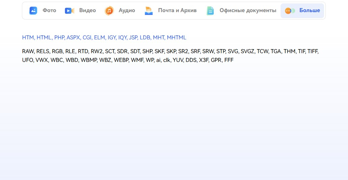Click the CGI format text
Image resolution: width=348 pixels, height=180 pixels.
(x=87, y=38)
